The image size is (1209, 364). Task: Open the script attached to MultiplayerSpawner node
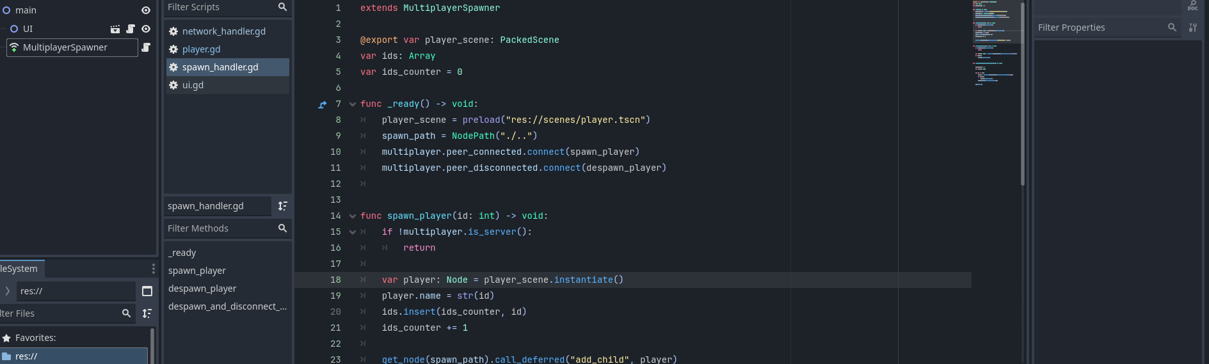pyautogui.click(x=146, y=47)
